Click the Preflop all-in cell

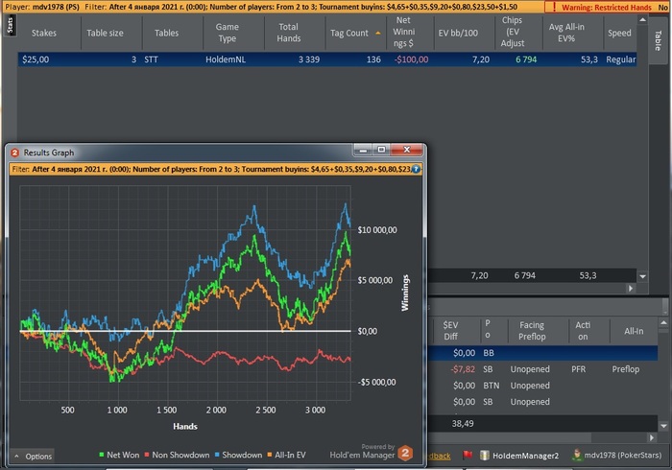pyautogui.click(x=625, y=369)
